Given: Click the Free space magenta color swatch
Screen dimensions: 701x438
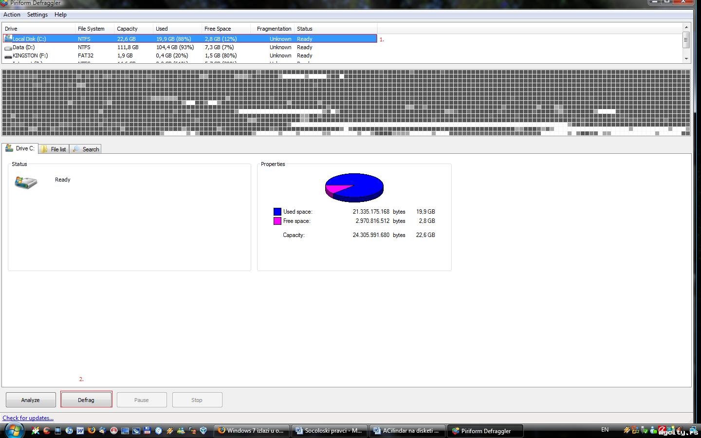Looking at the screenshot, I should tap(277, 221).
